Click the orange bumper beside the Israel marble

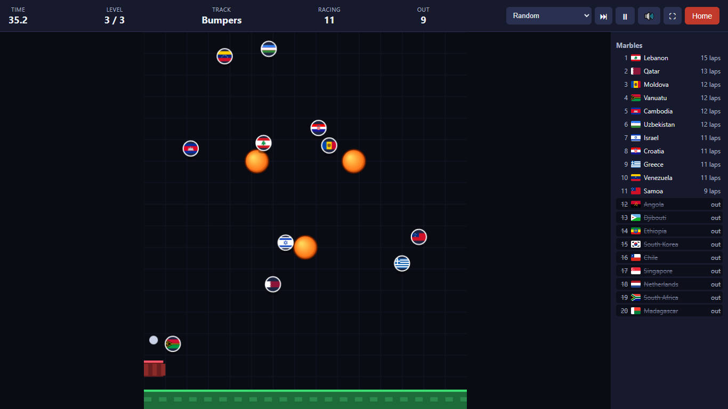(305, 247)
